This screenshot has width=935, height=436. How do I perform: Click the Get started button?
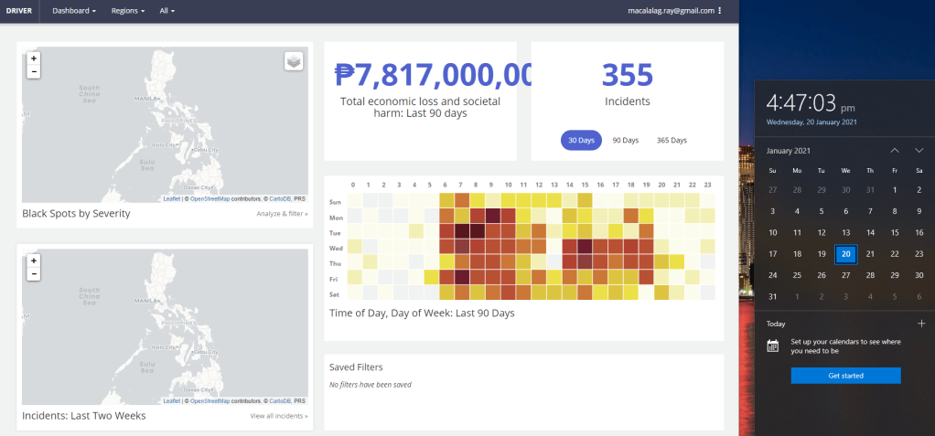(x=845, y=376)
